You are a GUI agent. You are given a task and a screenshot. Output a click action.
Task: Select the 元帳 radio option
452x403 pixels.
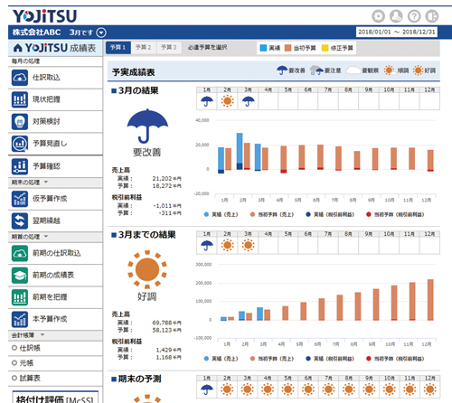coord(14,363)
